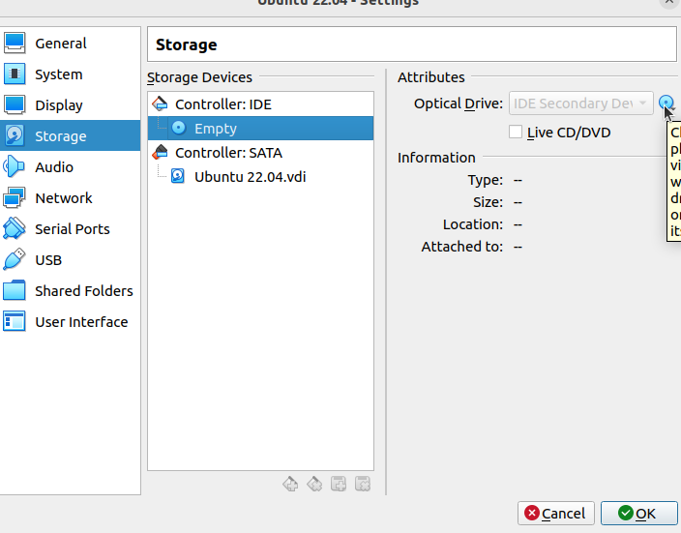
Task: Click the Storage Devices label
Action: point(199,77)
